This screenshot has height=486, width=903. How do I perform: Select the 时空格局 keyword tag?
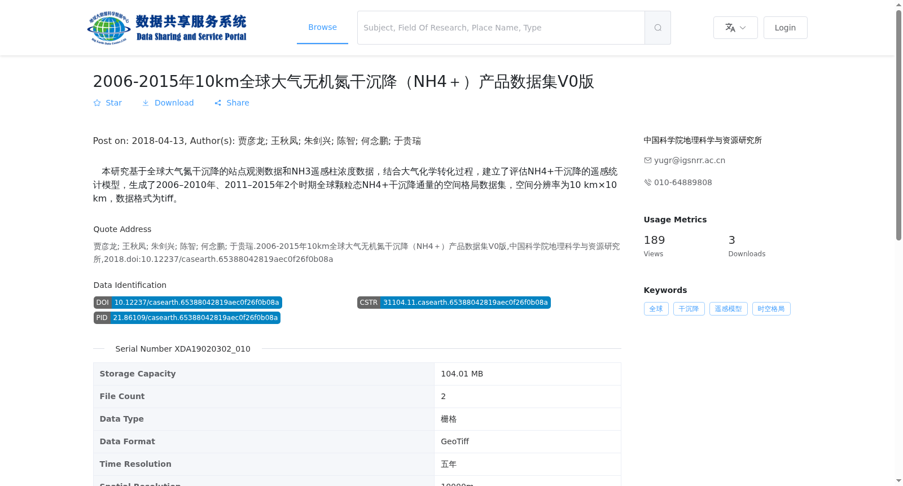click(771, 309)
